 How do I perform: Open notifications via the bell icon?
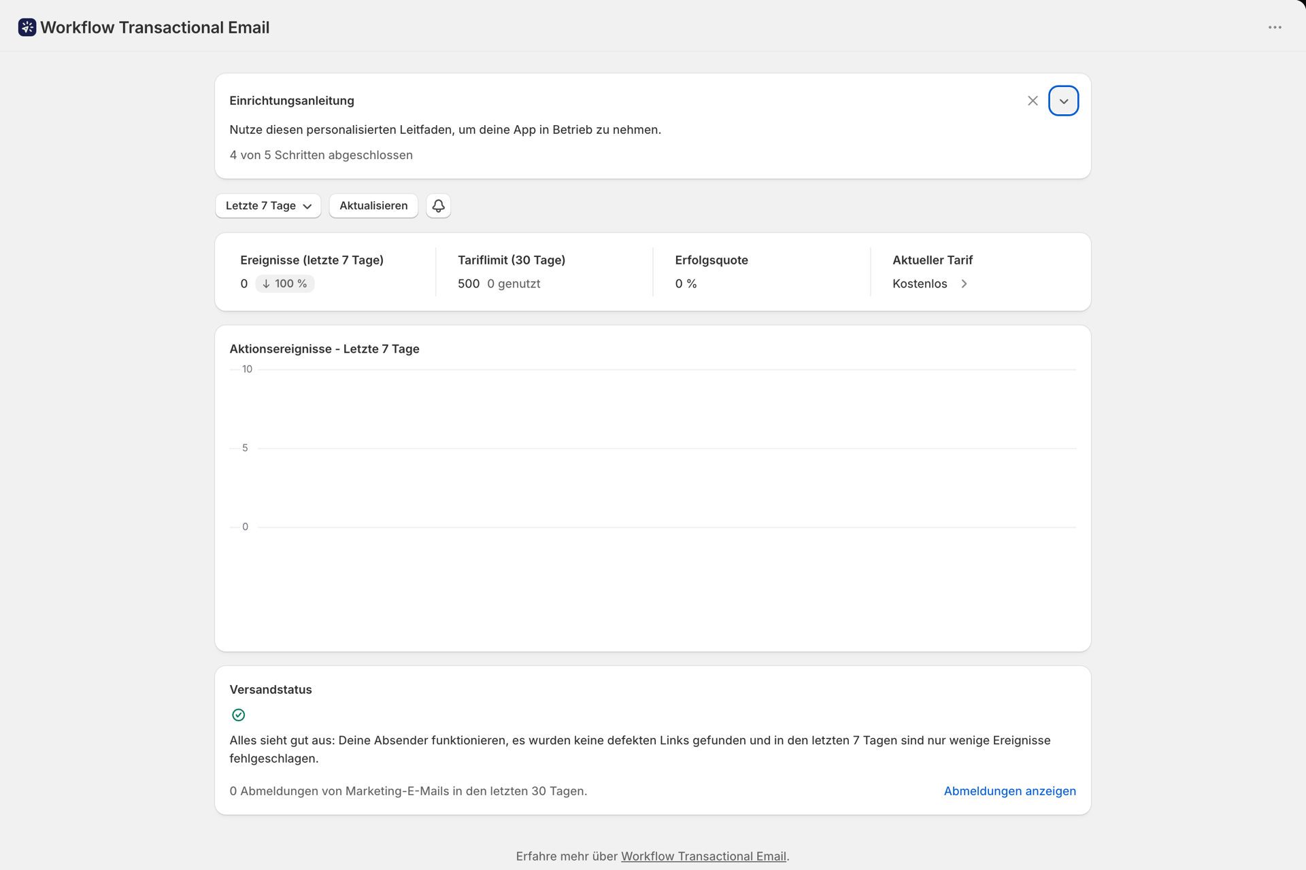point(439,206)
